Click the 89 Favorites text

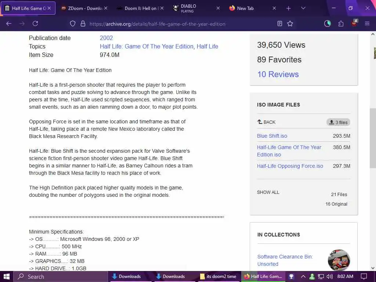(279, 59)
